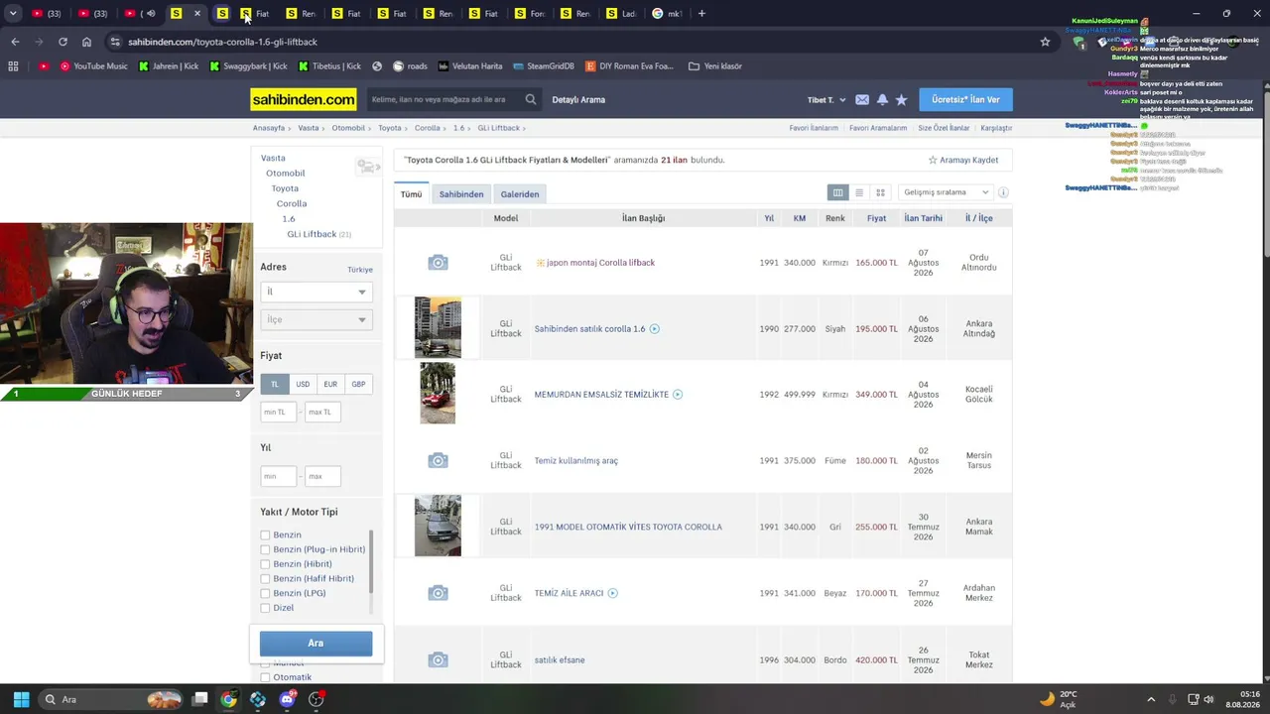This screenshot has height=714, width=1270.
Task: Open Windows Start menu
Action: coord(21,699)
